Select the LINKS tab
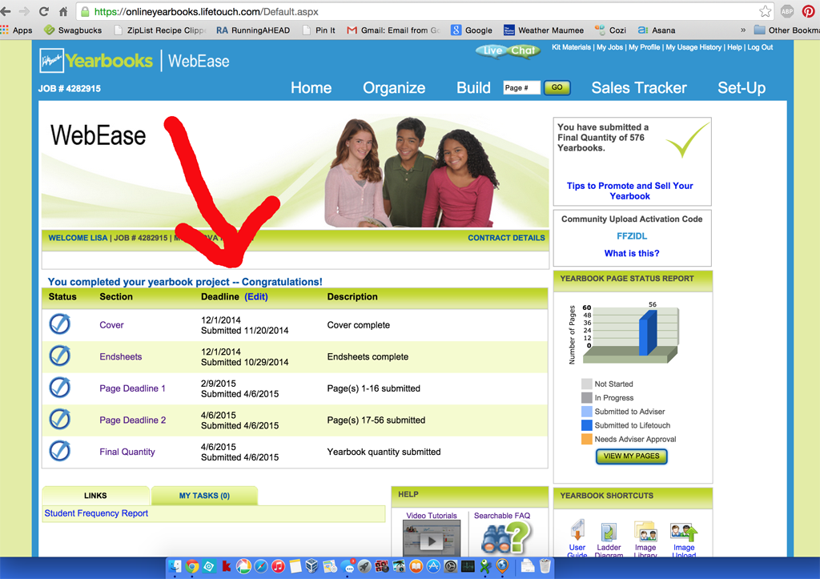 coord(95,496)
